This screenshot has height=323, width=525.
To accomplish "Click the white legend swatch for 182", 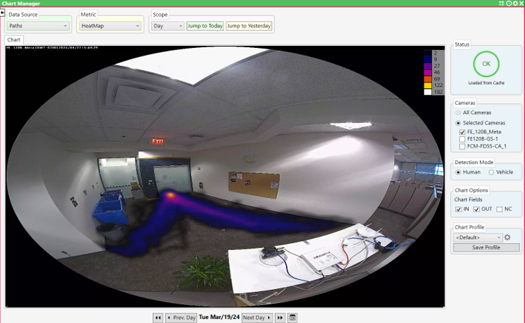I will tap(428, 92).
